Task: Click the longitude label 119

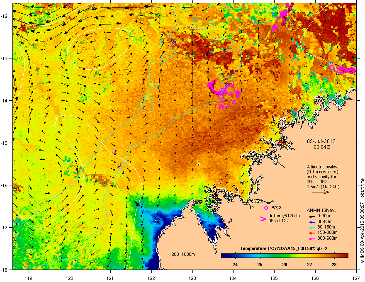Action: tap(29, 278)
